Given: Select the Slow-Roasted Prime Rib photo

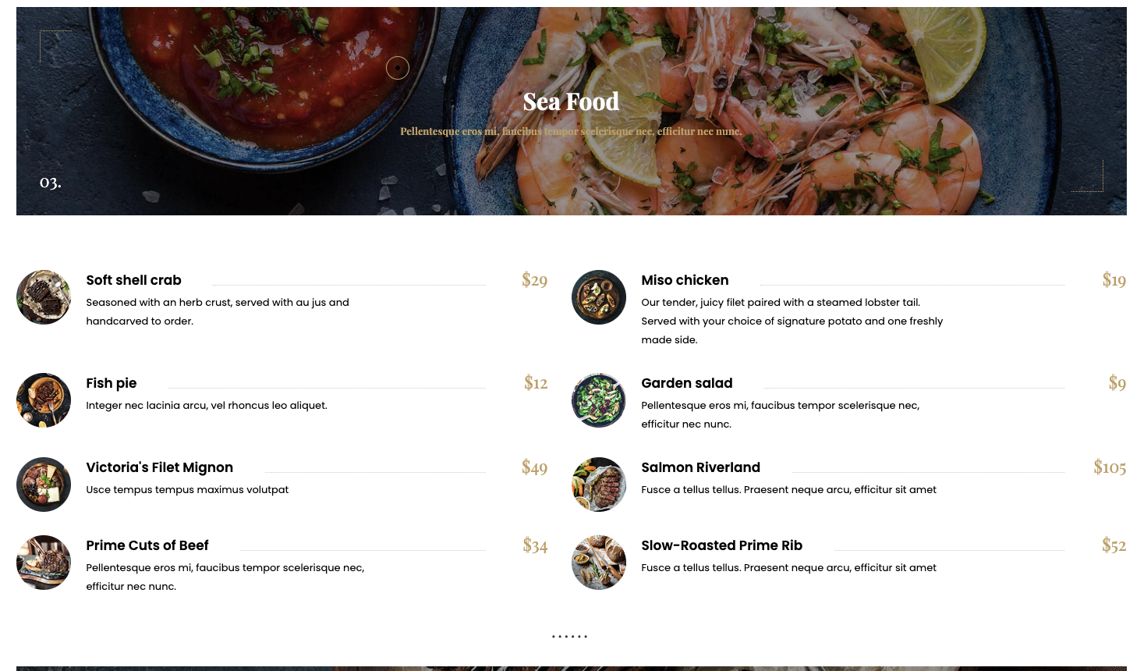Looking at the screenshot, I should click(x=599, y=563).
